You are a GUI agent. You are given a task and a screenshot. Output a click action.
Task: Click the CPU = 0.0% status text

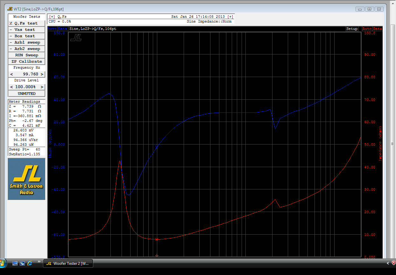click(60, 21)
